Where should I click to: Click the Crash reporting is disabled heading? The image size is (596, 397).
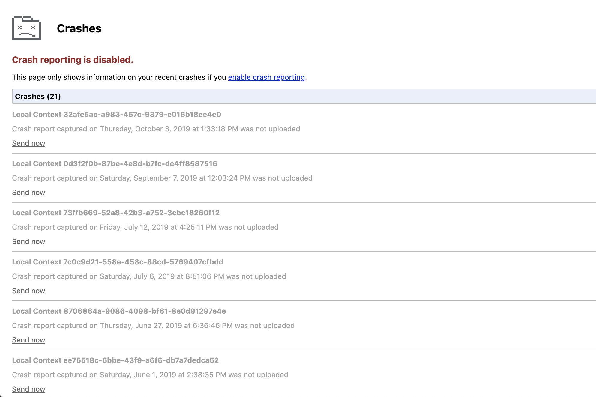(x=73, y=60)
